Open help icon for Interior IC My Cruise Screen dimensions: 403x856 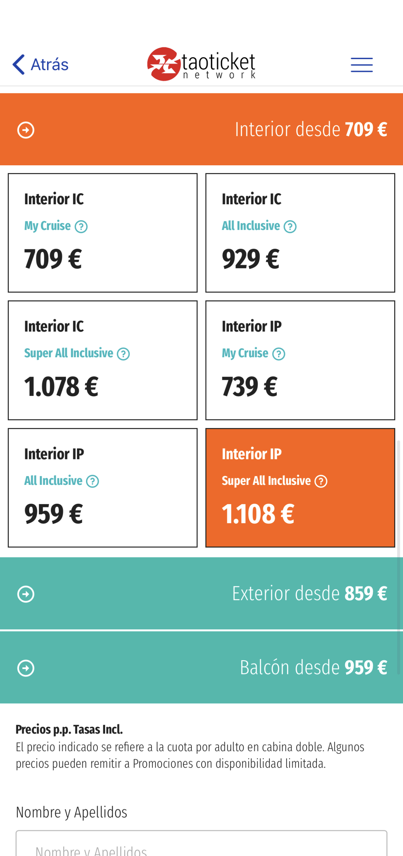coord(81,227)
